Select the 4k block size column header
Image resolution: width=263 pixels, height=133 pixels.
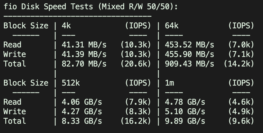[66, 26]
